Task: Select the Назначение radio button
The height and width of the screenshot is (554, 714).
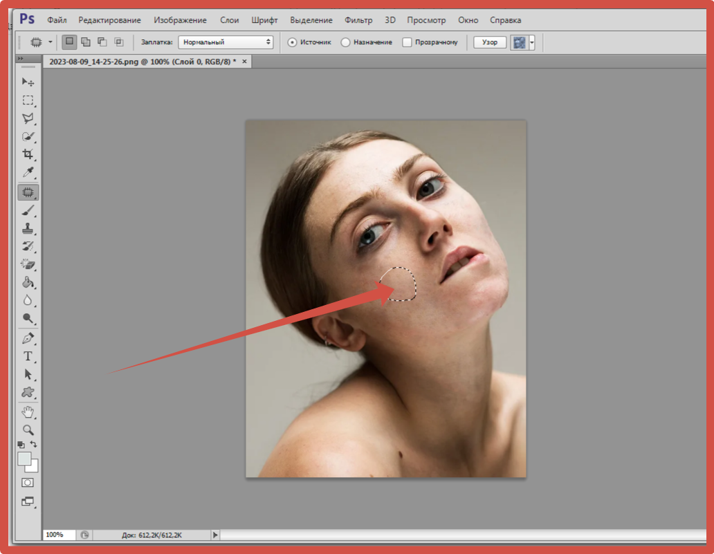Action: coord(346,42)
